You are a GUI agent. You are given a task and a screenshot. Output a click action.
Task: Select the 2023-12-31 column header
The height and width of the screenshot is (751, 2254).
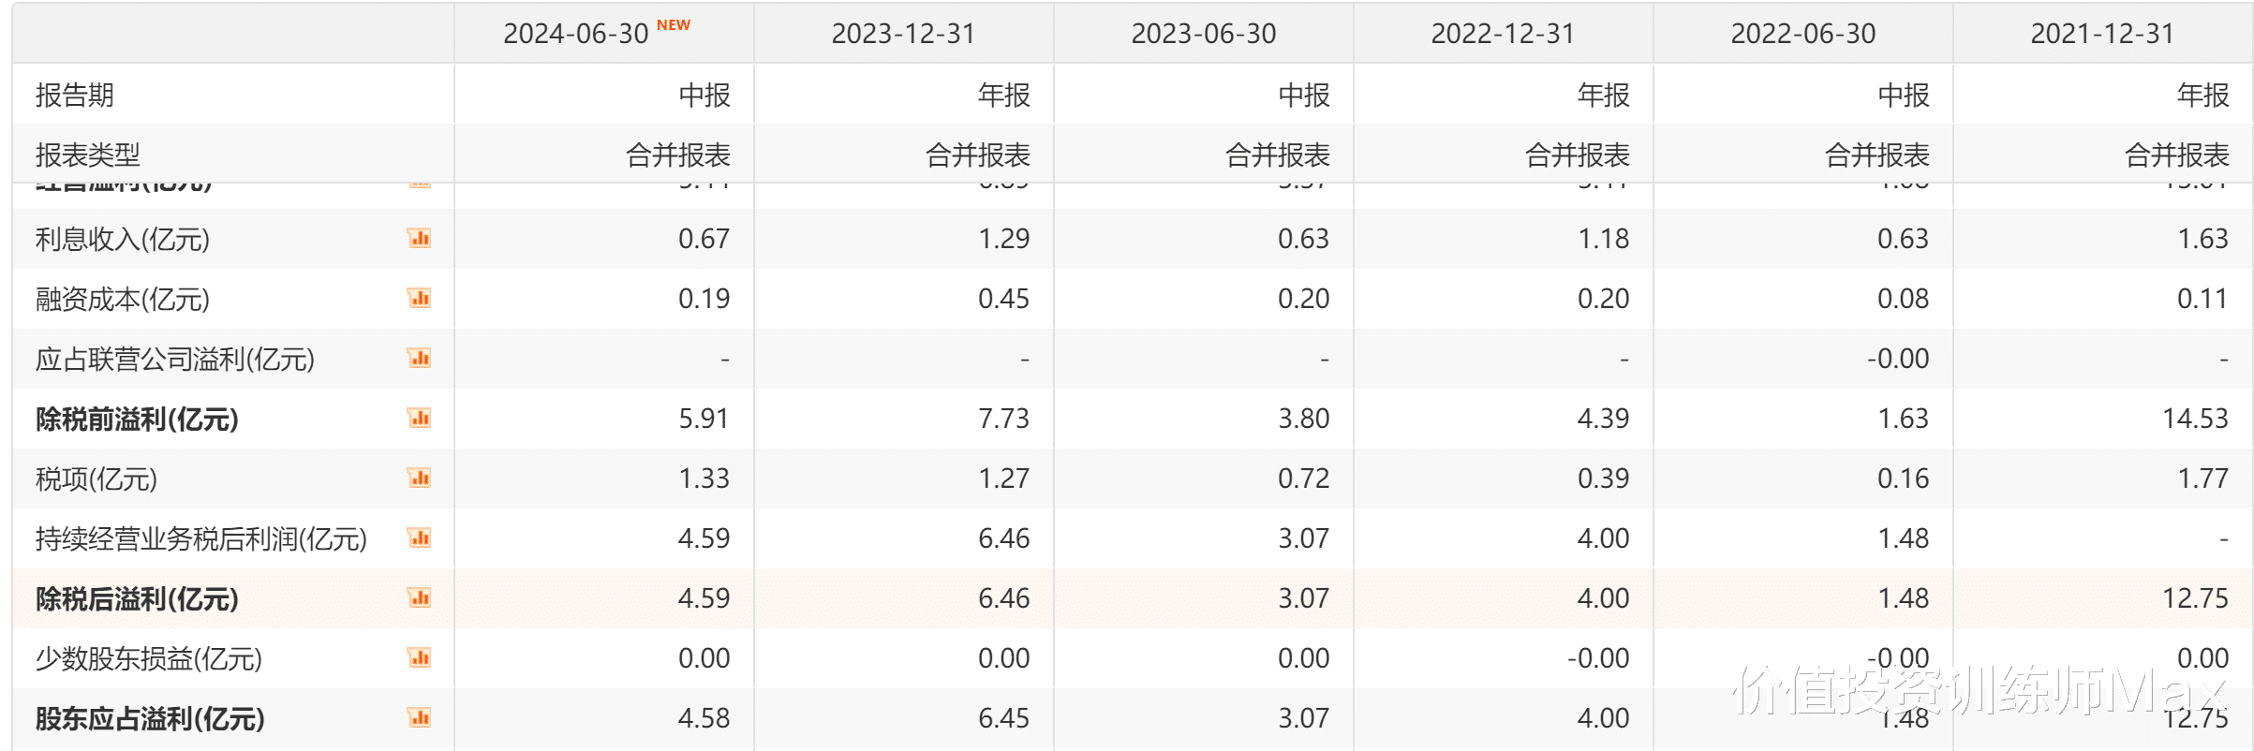click(x=903, y=34)
